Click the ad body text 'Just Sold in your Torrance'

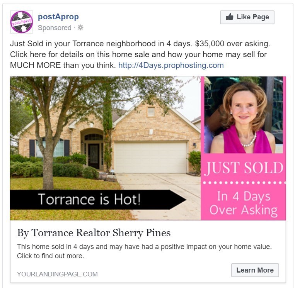tap(140, 54)
